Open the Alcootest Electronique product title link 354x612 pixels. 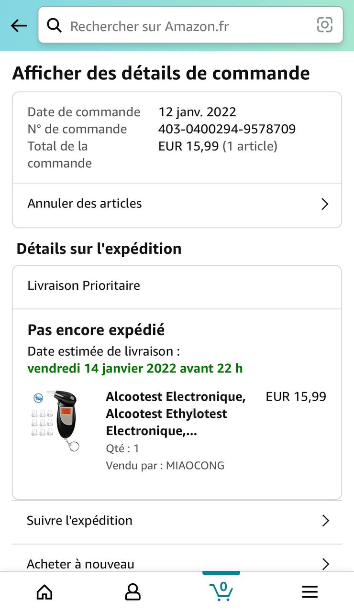pyautogui.click(x=176, y=414)
